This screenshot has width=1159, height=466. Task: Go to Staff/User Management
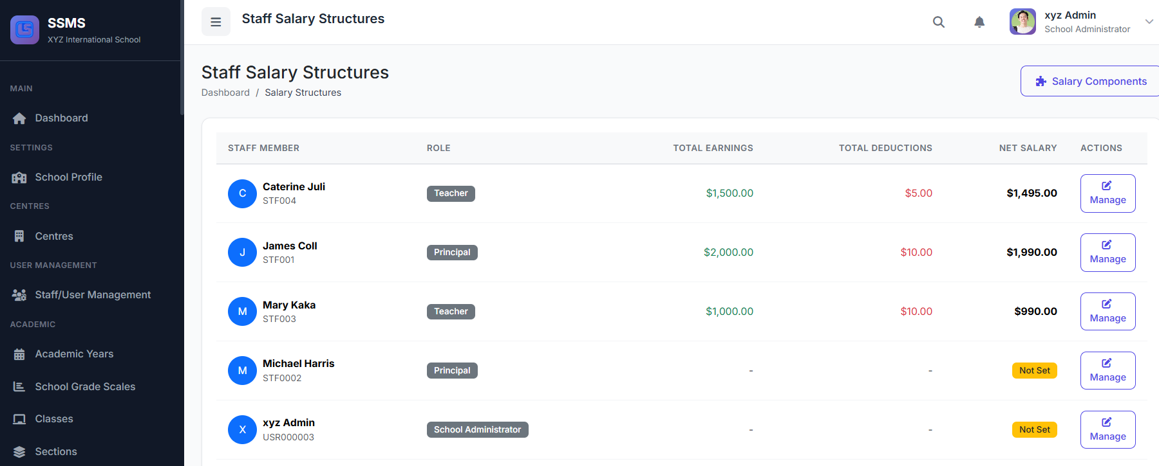(x=93, y=295)
